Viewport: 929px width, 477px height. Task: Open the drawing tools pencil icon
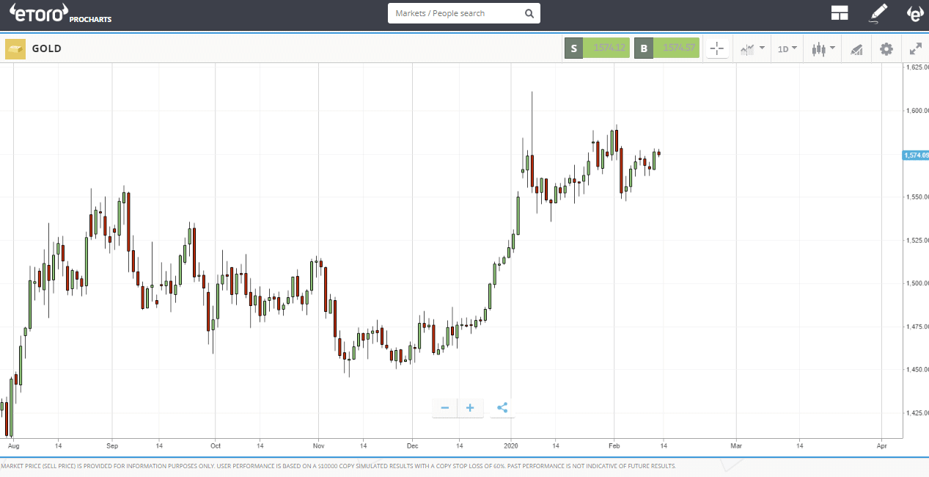[x=878, y=13]
